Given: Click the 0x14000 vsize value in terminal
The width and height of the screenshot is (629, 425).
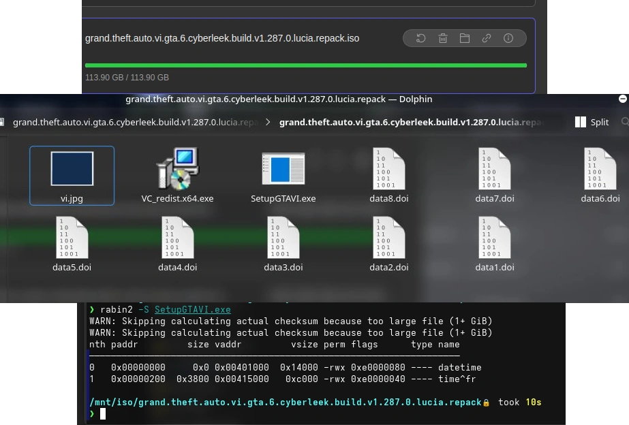Looking at the screenshot, I should click(299, 367).
